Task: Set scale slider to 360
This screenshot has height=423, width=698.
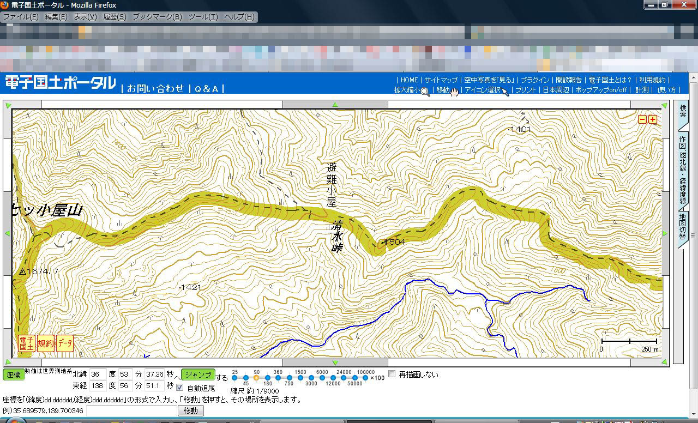Action: (278, 378)
